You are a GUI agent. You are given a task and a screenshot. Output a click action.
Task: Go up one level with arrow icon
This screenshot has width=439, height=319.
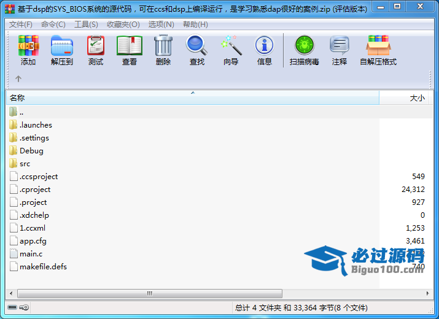click(18, 79)
